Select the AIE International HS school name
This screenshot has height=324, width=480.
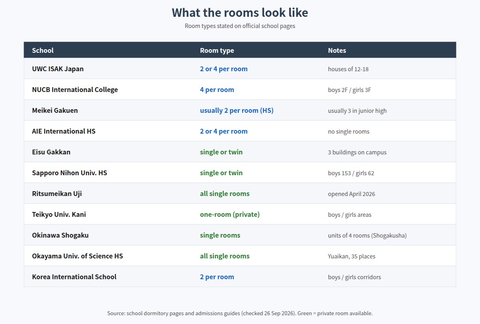pos(64,131)
